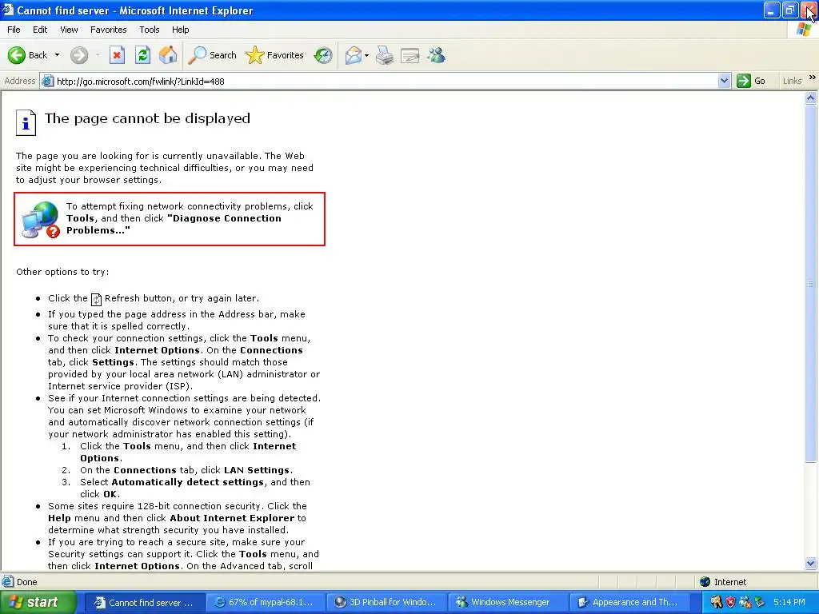Refresh the page from the toolbar

tap(142, 55)
